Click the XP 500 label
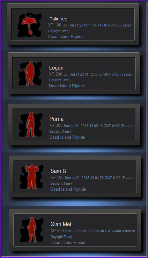The height and width of the screenshot is (258, 148). [x=57, y=231]
